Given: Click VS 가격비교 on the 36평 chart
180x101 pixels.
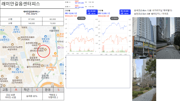Looking at the screenshot, I should 114,18.
